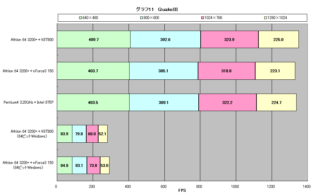Select the 403.7 bar segment
The height and width of the screenshot is (195, 314).
point(93,71)
